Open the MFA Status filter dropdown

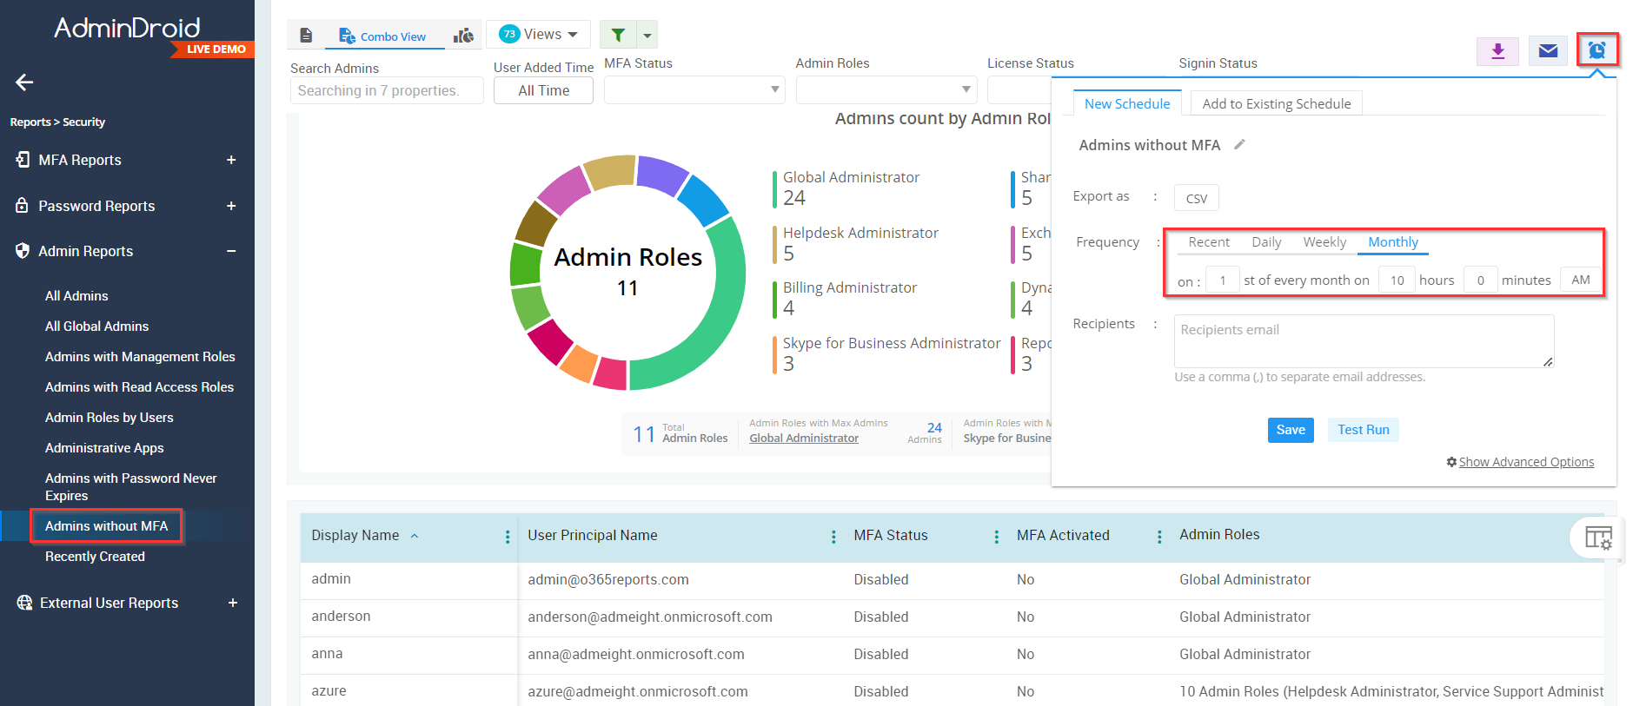click(694, 89)
